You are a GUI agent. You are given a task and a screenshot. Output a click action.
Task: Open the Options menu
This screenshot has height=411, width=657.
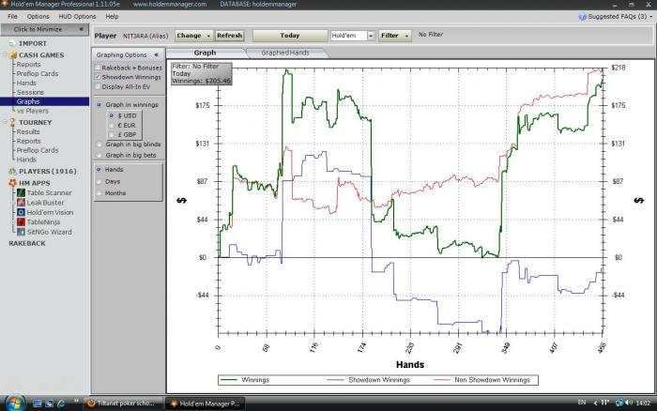(38, 16)
